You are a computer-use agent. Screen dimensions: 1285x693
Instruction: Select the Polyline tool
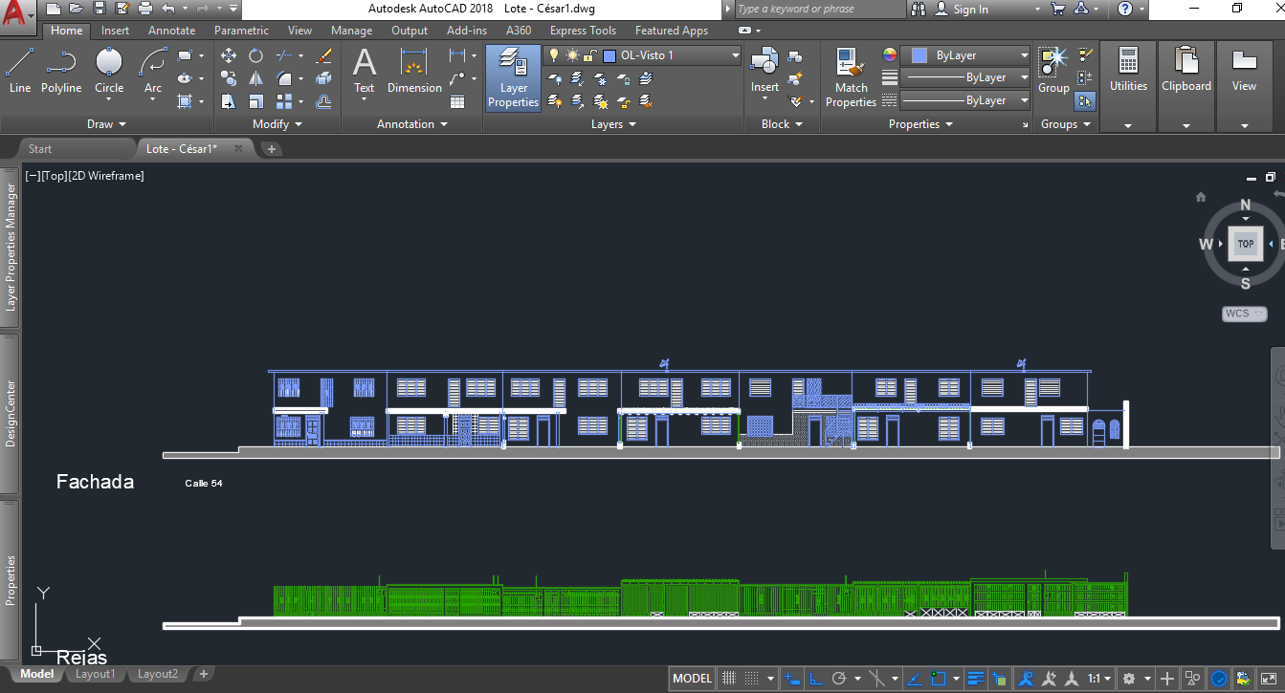click(x=61, y=71)
